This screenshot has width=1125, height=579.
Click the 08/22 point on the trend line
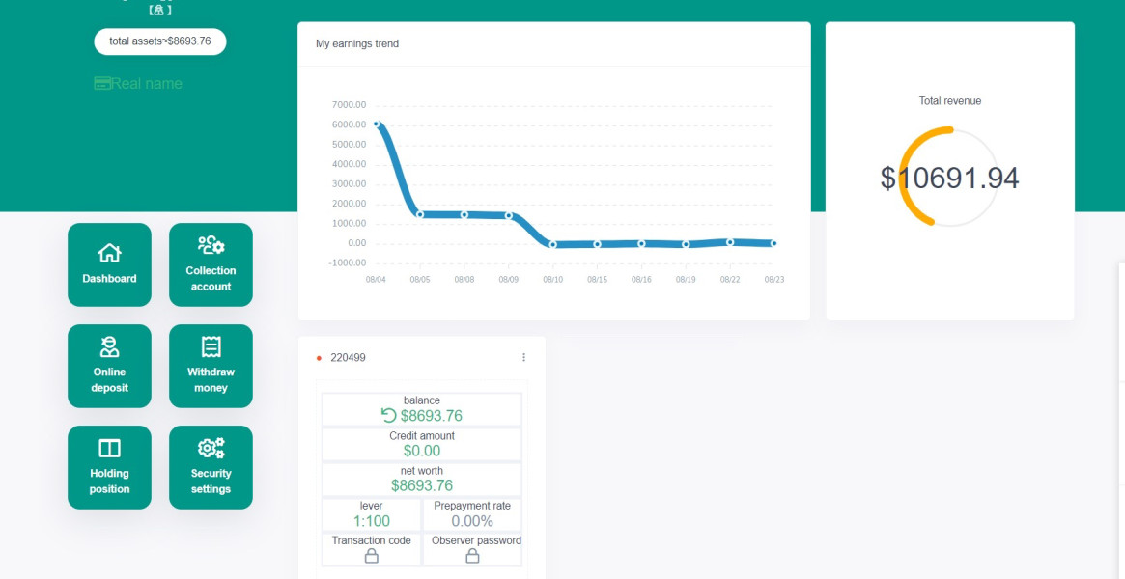(x=730, y=242)
